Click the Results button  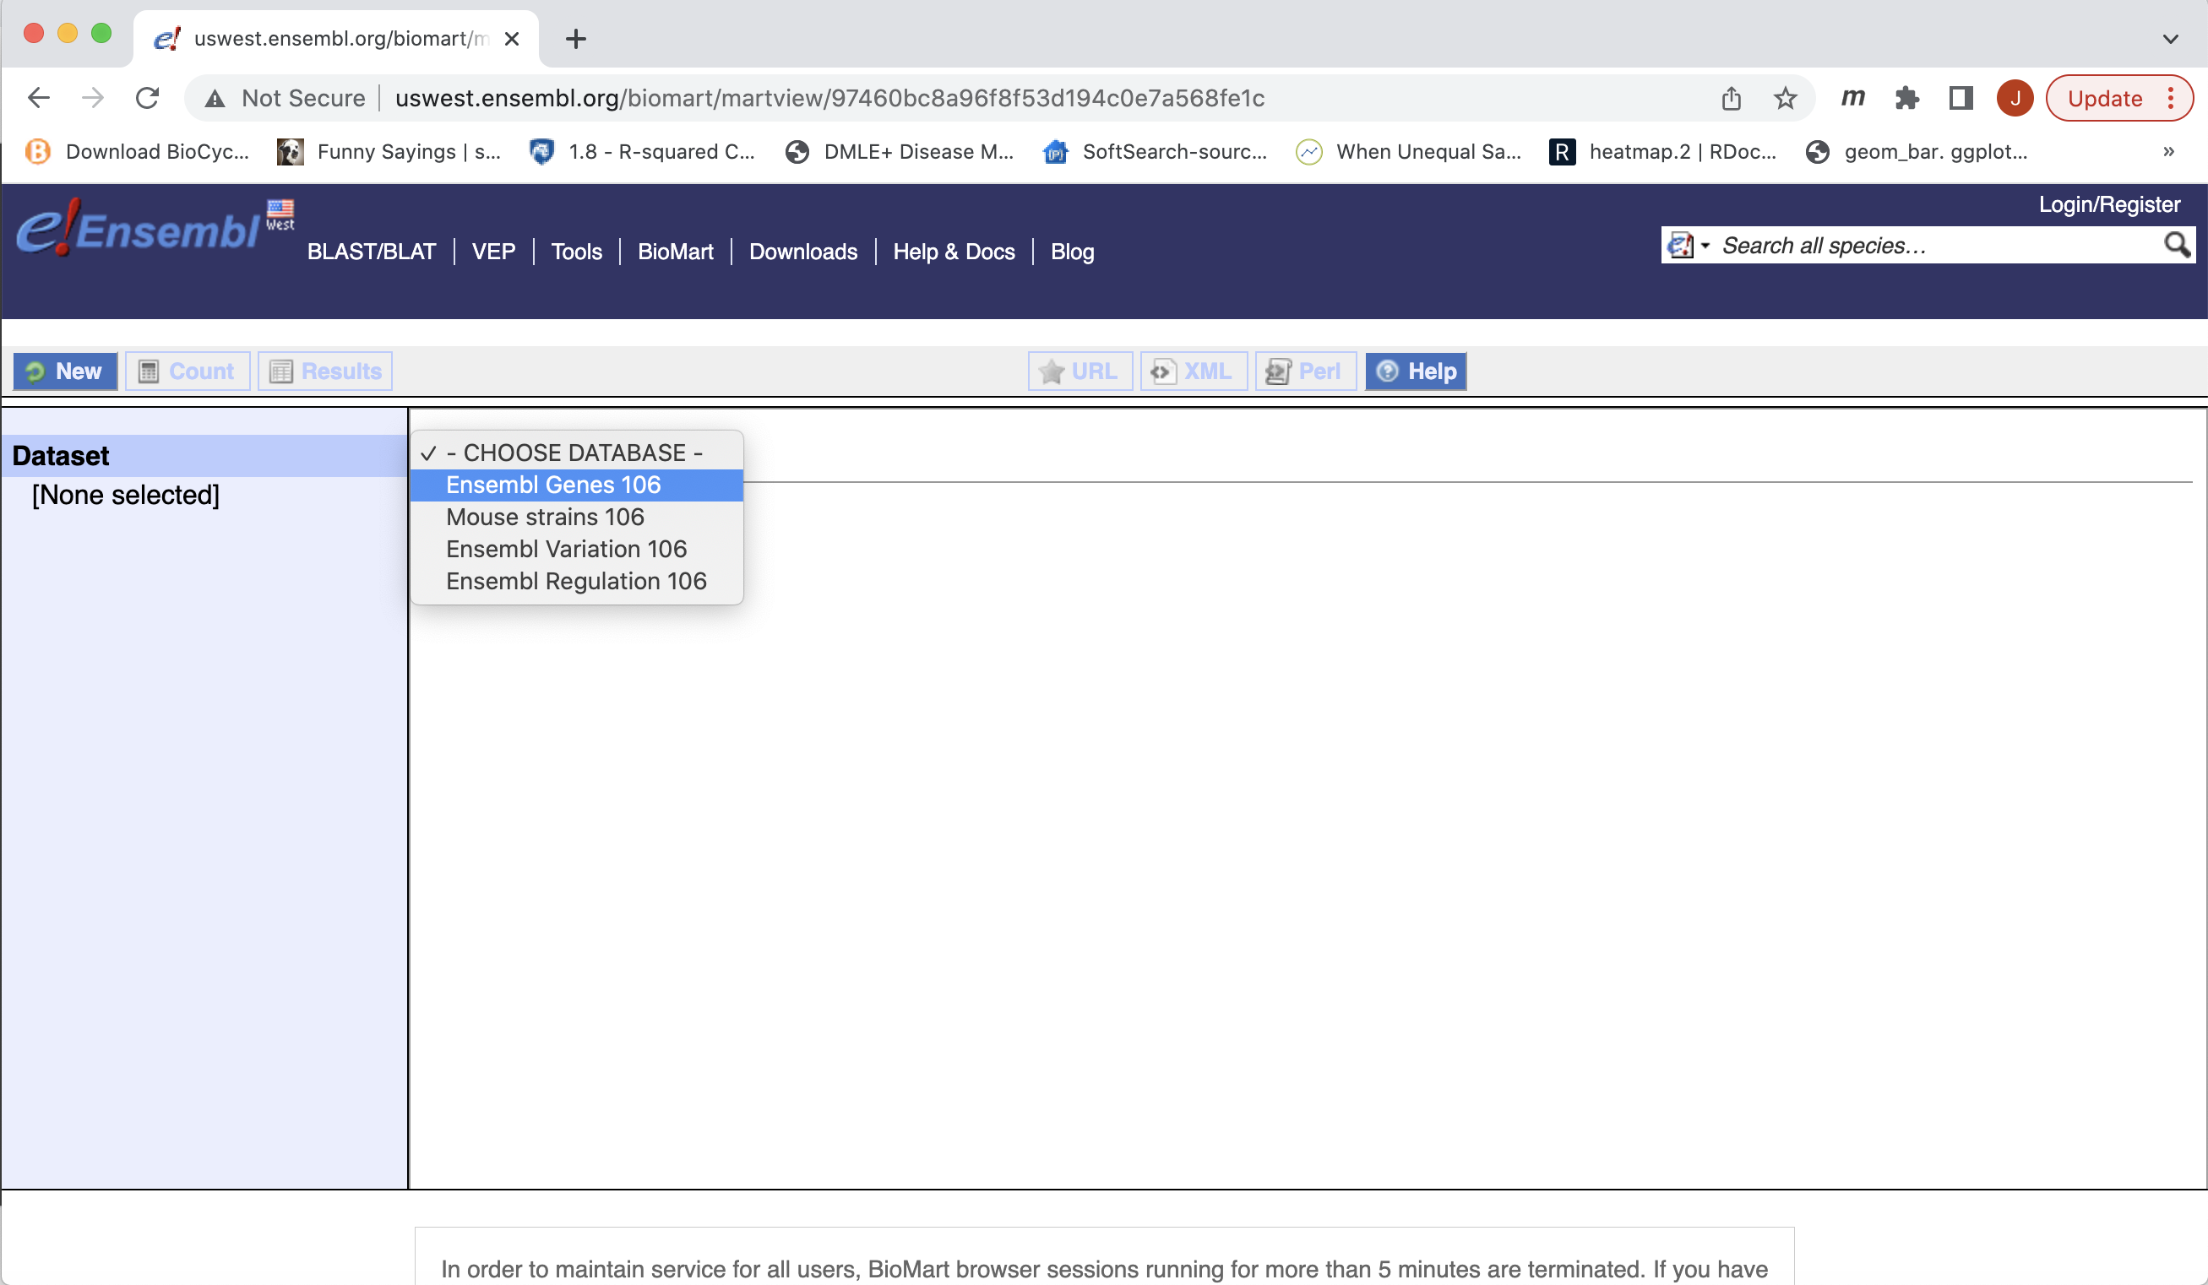tap(325, 371)
